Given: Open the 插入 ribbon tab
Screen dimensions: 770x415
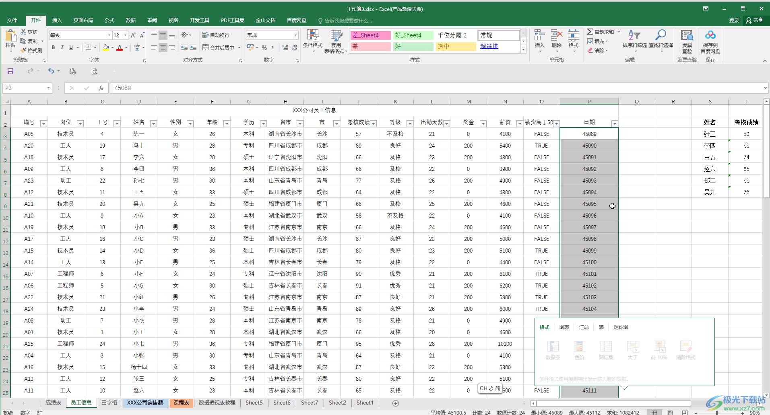Looking at the screenshot, I should tap(57, 21).
